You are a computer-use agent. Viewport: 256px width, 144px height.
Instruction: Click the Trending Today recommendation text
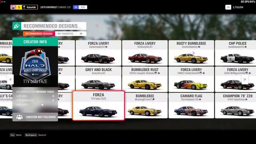[x=44, y=92]
